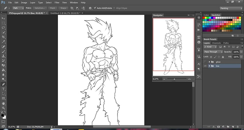
Task: Click Make Selection button
Action: (40, 8)
